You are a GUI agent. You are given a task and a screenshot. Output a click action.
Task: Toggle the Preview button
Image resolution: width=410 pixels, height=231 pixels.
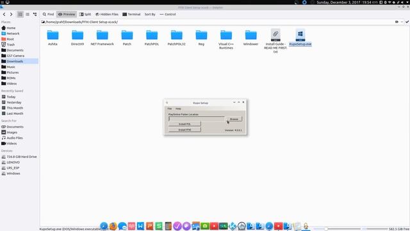coord(67,14)
